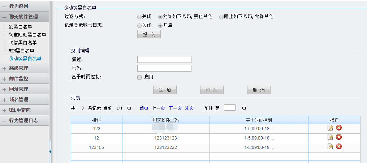
Task: Collapse the 聊天软件管理 section
Action: pyautogui.click(x=24, y=17)
